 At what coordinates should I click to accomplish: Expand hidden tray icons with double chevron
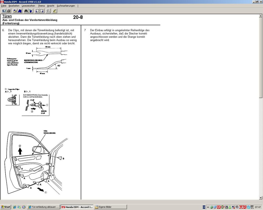pyautogui.click(x=208, y=207)
